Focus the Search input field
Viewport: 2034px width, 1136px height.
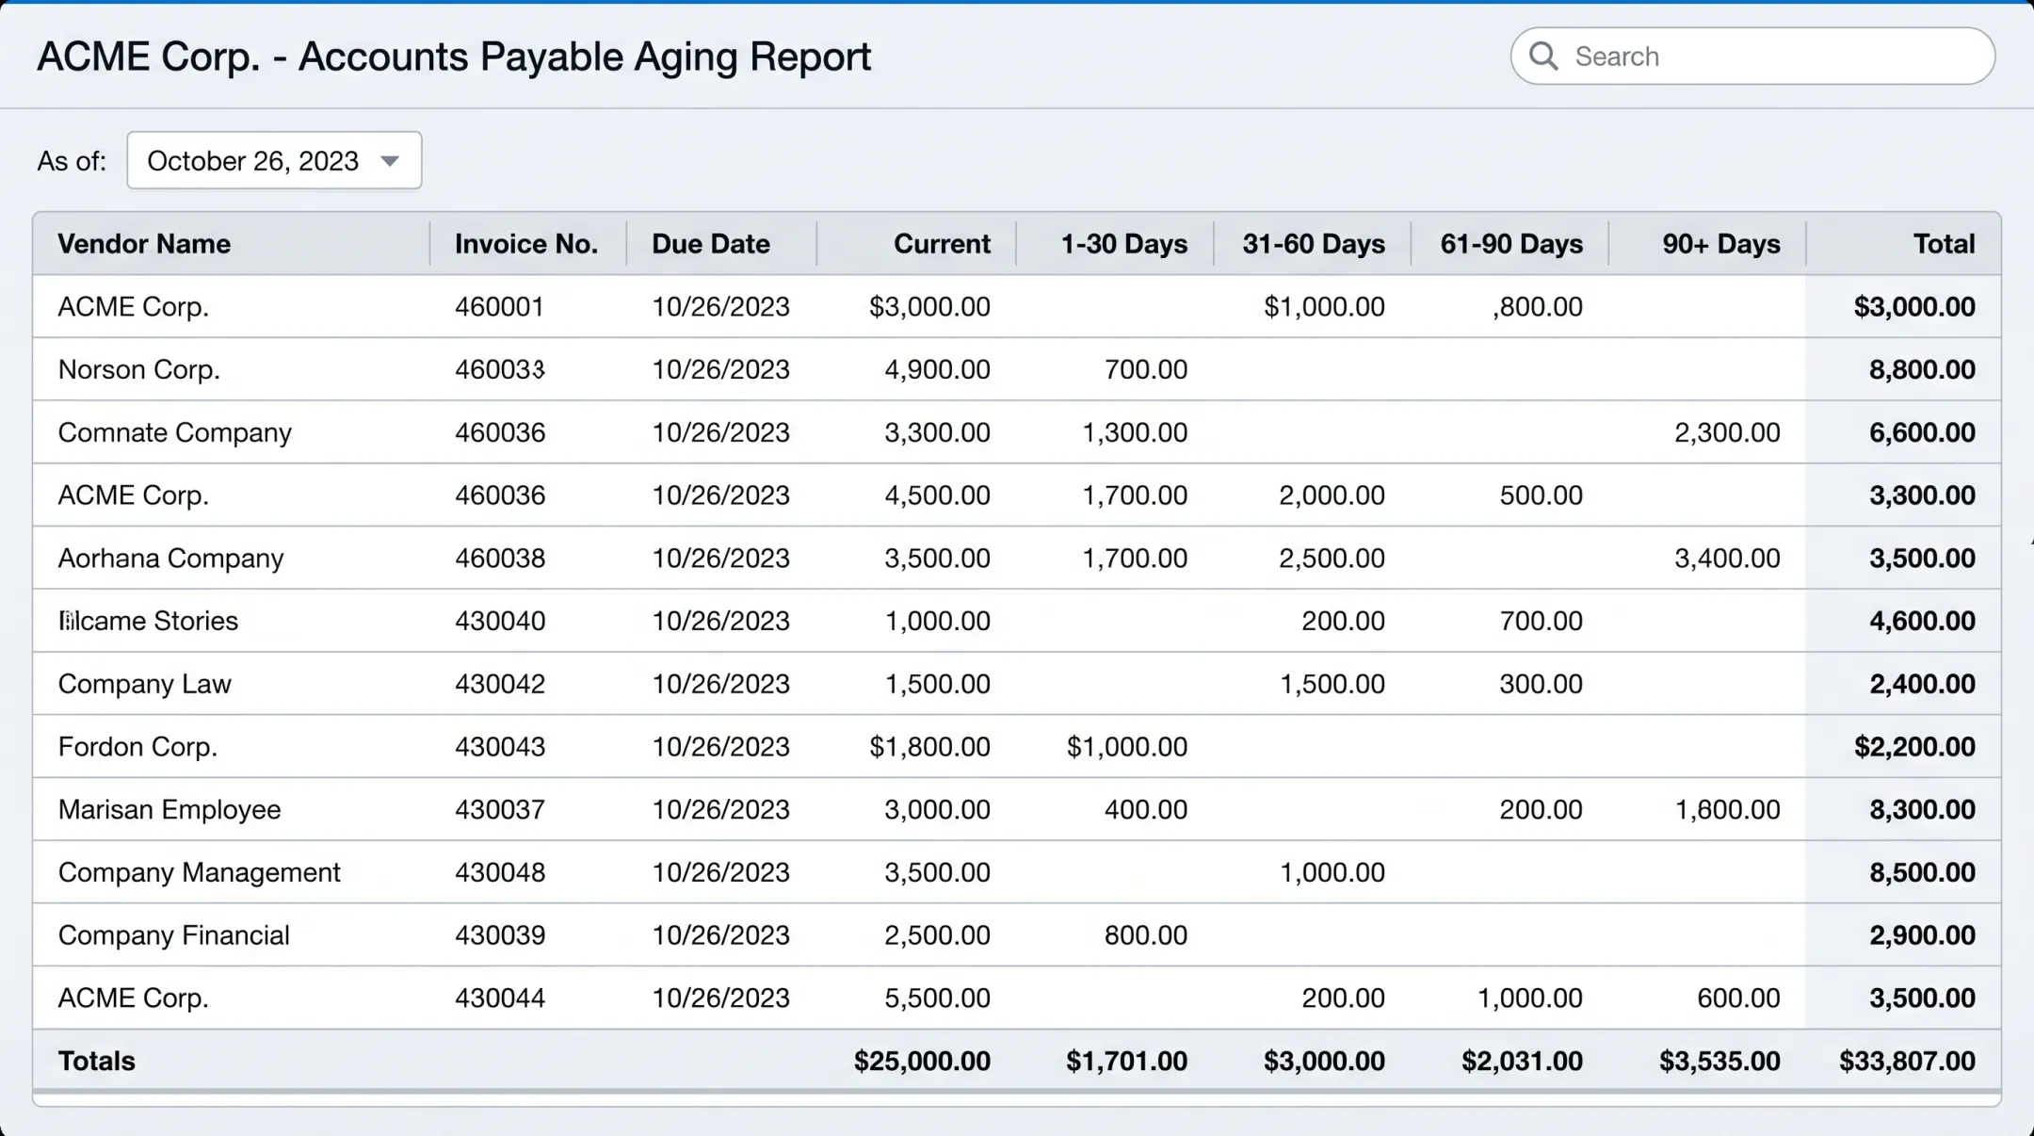tap(1752, 57)
